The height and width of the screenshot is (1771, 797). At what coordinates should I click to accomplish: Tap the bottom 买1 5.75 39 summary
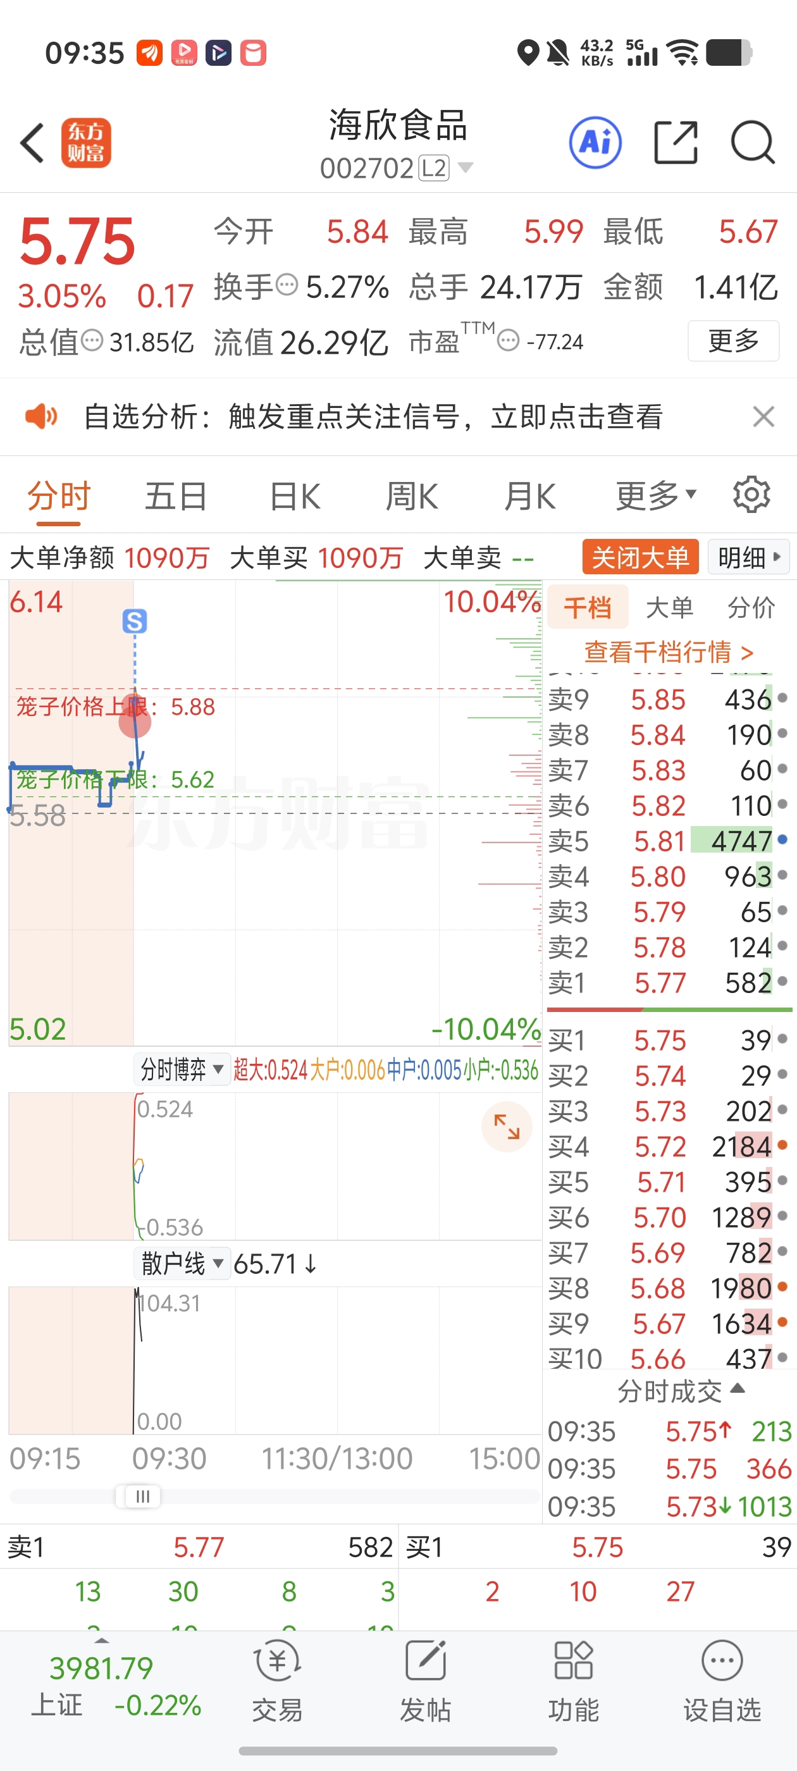point(598,1548)
